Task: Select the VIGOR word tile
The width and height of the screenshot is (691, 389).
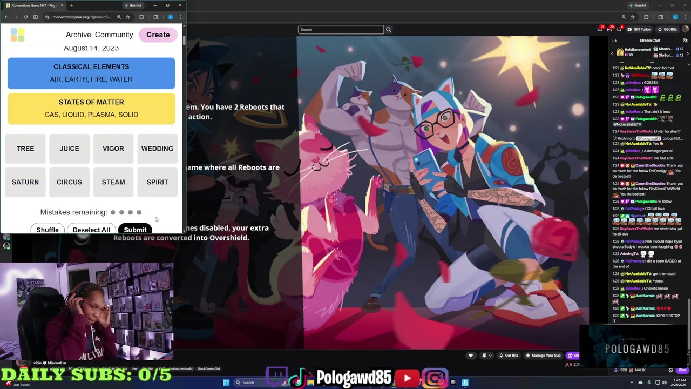Action: tap(113, 149)
